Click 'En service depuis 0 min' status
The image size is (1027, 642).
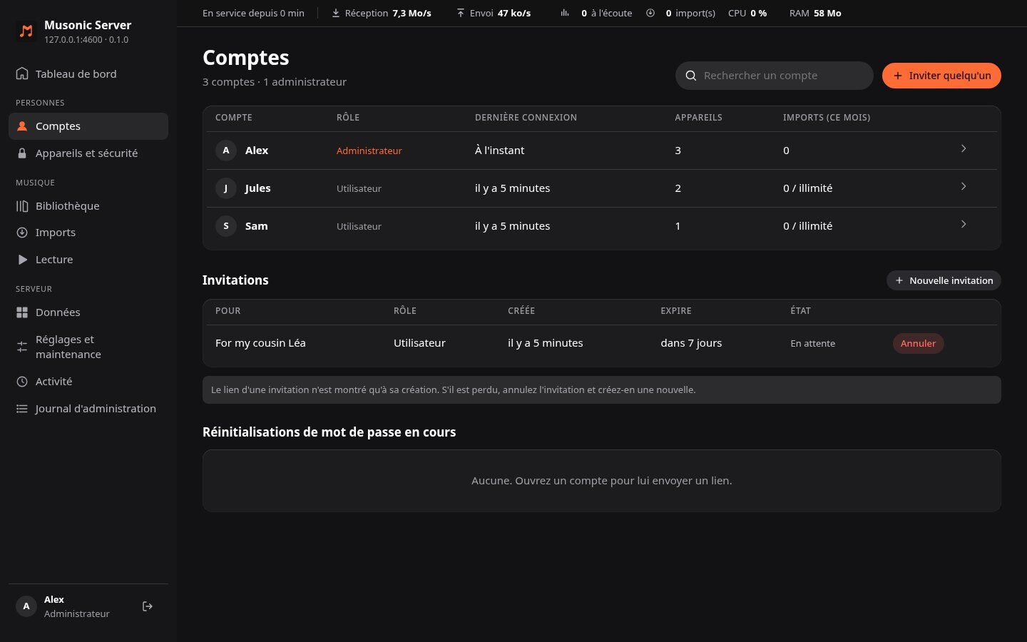253,14
